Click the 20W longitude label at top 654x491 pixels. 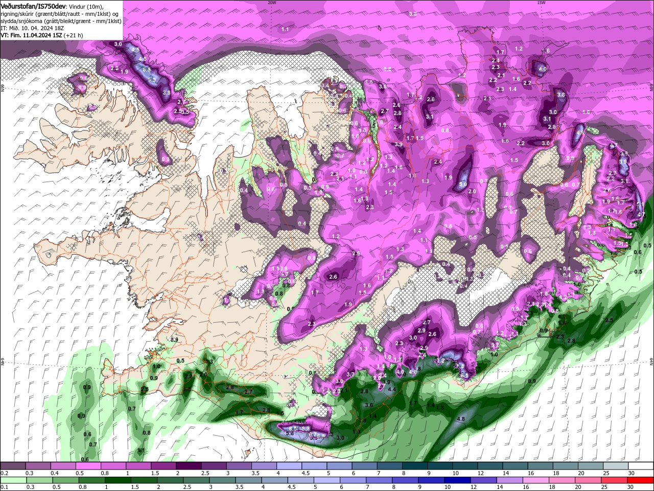coord(272,2)
